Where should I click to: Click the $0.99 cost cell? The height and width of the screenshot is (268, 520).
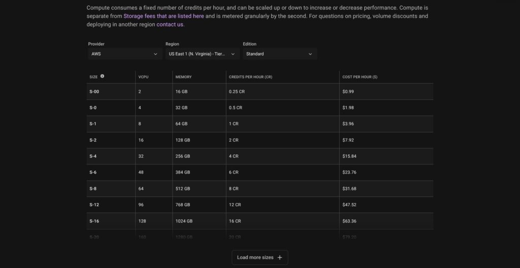click(386, 91)
